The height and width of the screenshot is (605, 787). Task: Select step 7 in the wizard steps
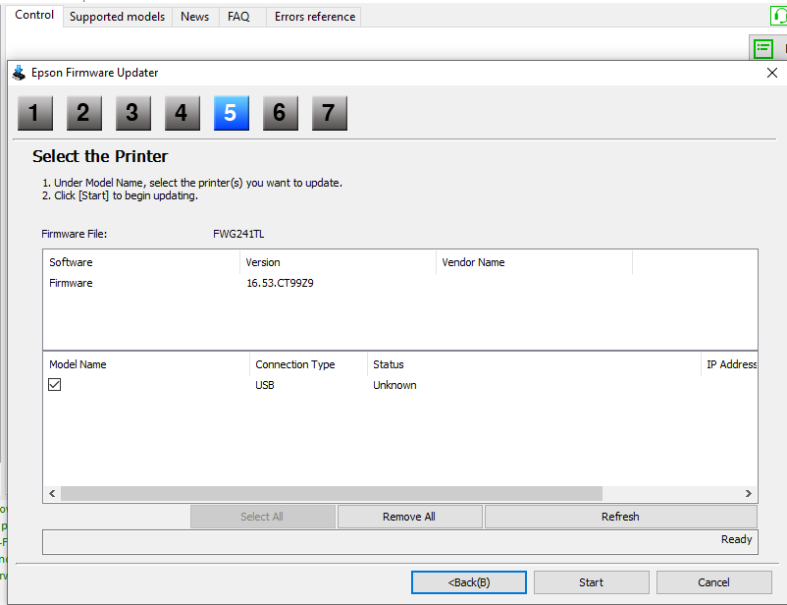coord(330,113)
